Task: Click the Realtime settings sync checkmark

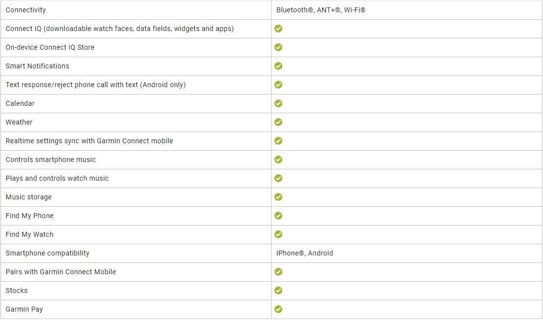Action: pos(278,141)
